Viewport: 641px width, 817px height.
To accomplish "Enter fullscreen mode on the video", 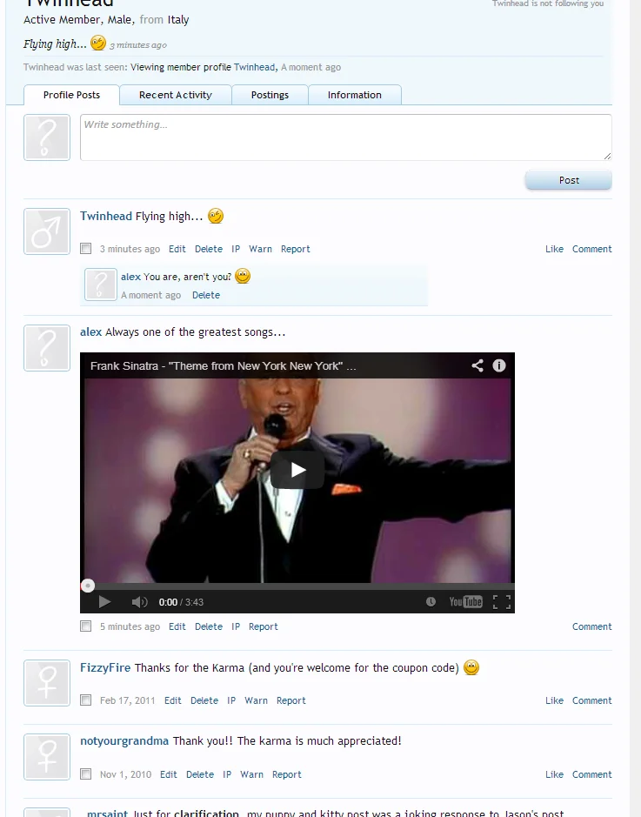I will [x=502, y=602].
